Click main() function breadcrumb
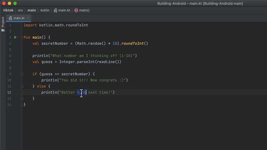 [84, 10]
